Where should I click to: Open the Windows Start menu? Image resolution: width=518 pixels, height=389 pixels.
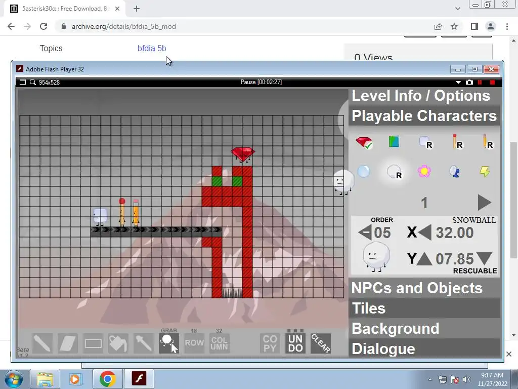point(13,379)
